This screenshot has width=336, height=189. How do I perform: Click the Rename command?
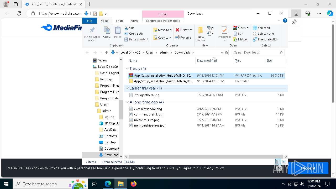coord(183,38)
